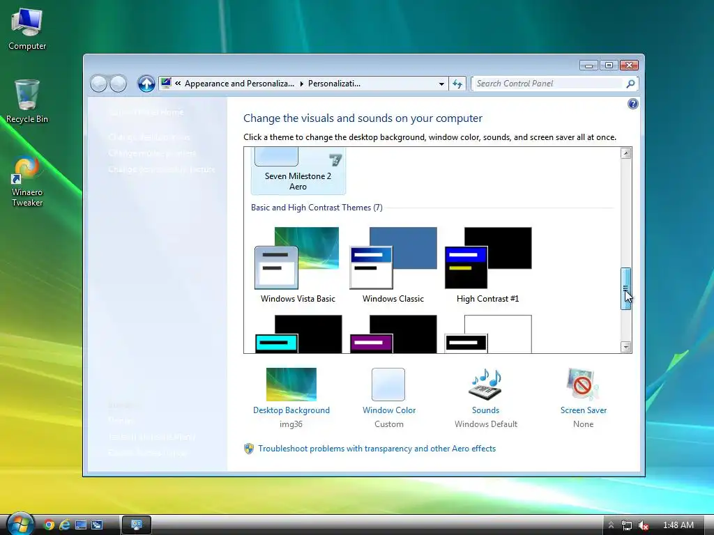Click the 'img36' background name text
The width and height of the screenshot is (714, 535).
tap(291, 424)
